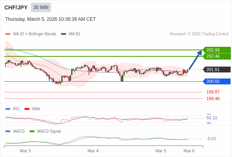
Task: Click the MACD legend blue swatch
Action: point(8,131)
